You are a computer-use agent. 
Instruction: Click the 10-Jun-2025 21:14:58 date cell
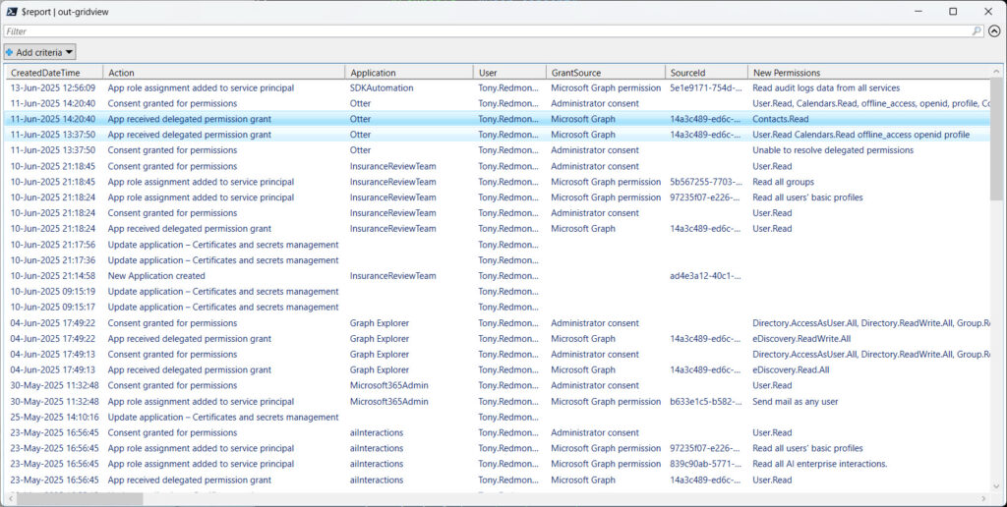53,276
